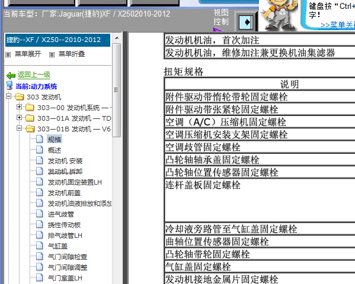Click the document icon beside 挠性传动板
Viewport: 355px width, 284px height.
(x=40, y=224)
